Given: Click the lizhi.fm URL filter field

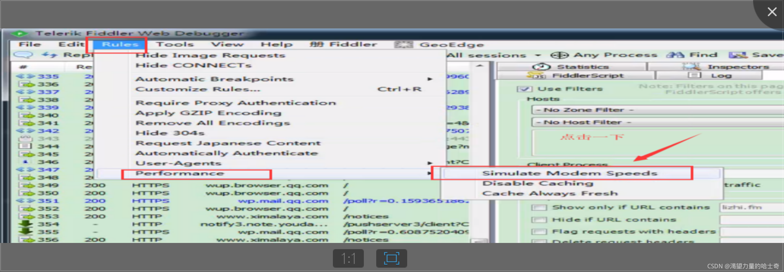Looking at the screenshot, I should [x=752, y=207].
